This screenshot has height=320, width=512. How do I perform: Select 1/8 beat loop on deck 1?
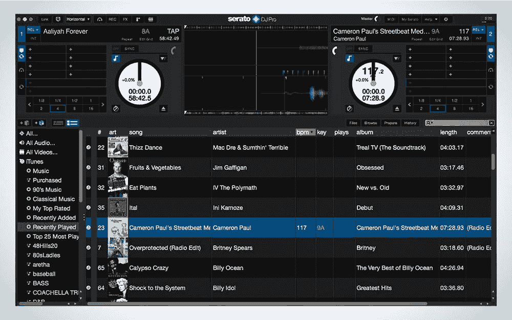pyautogui.click(x=41, y=101)
